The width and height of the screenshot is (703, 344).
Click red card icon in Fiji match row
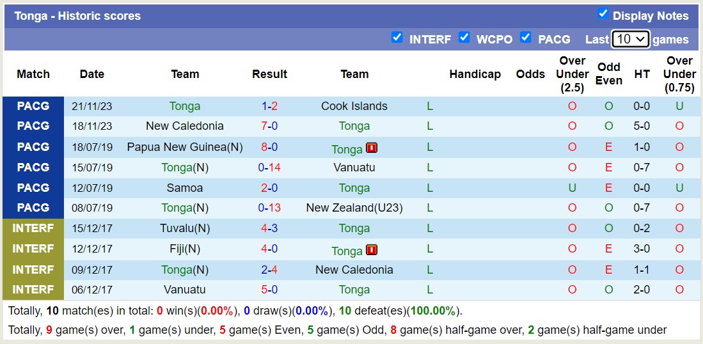(x=372, y=249)
